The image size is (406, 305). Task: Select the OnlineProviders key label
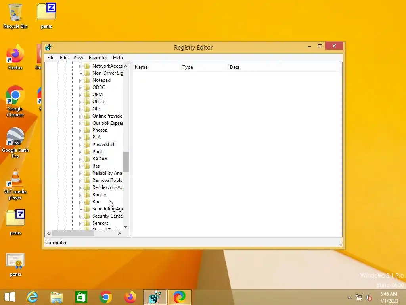[x=107, y=116]
